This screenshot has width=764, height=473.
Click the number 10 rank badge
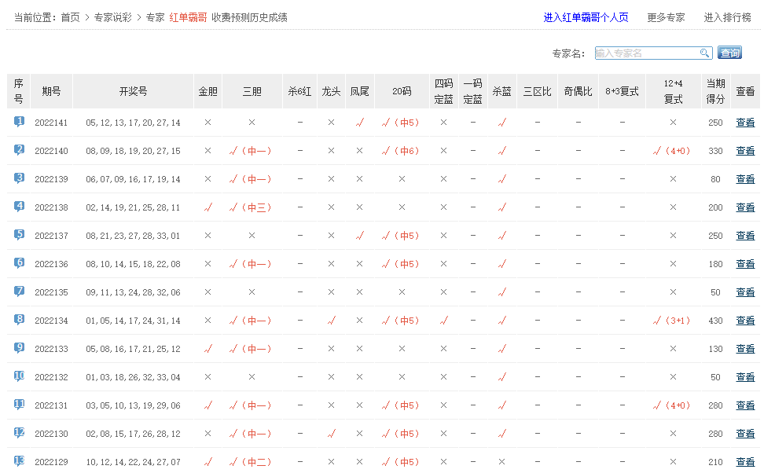pyautogui.click(x=19, y=376)
